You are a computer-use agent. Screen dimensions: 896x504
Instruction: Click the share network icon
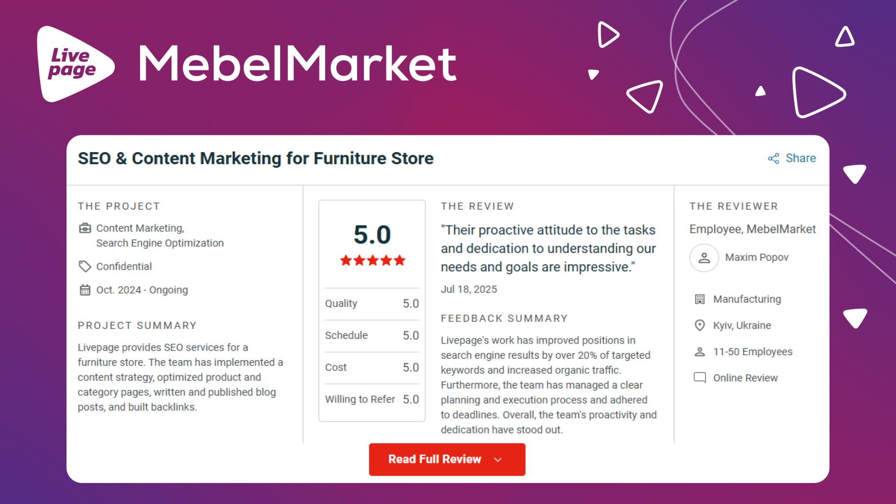click(773, 158)
